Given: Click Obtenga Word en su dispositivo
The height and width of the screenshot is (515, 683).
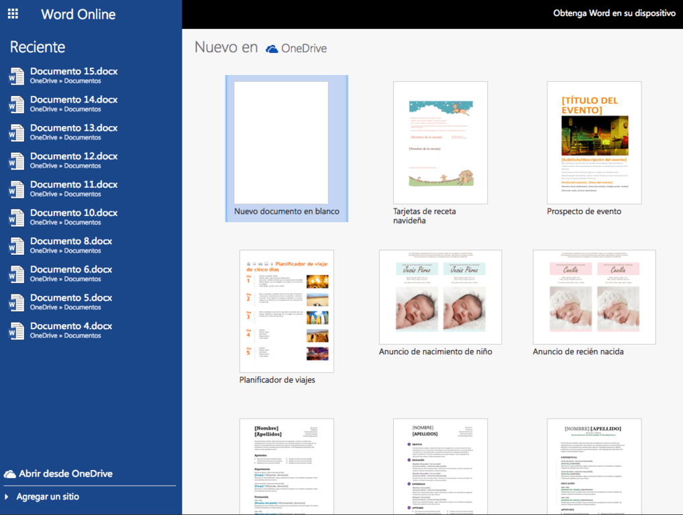Looking at the screenshot, I should (x=613, y=13).
